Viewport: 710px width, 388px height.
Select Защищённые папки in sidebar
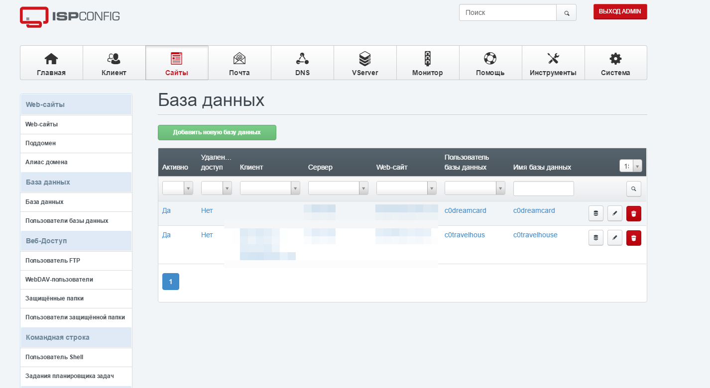pos(76,298)
